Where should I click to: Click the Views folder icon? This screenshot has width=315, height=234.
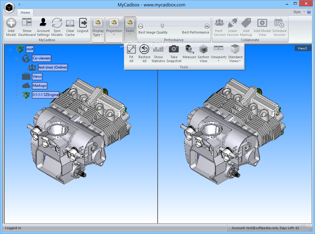26,76
